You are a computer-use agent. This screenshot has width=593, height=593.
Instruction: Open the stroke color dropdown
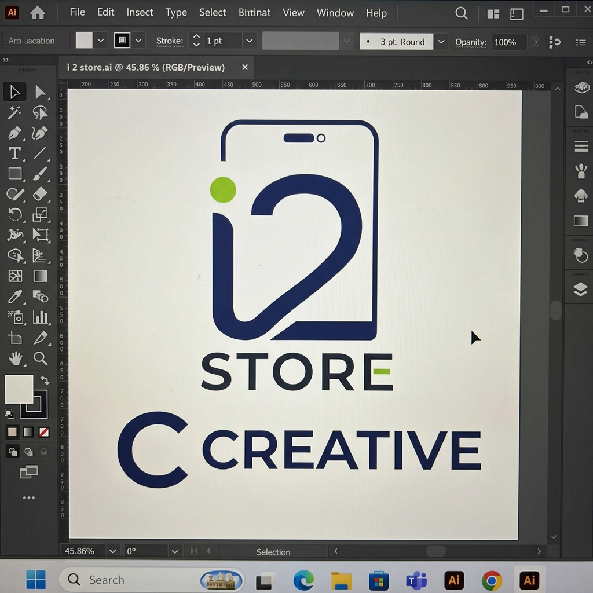(x=138, y=40)
